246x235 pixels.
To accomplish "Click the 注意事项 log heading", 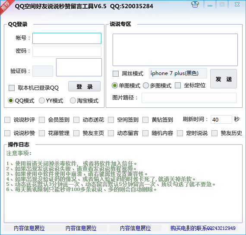I will (x=19, y=153).
